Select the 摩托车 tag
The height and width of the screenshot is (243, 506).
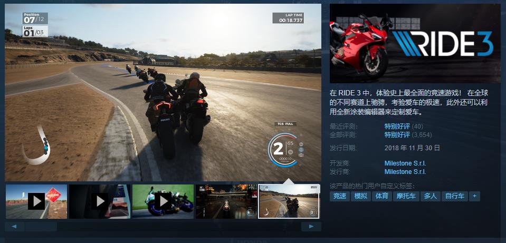pos(406,196)
